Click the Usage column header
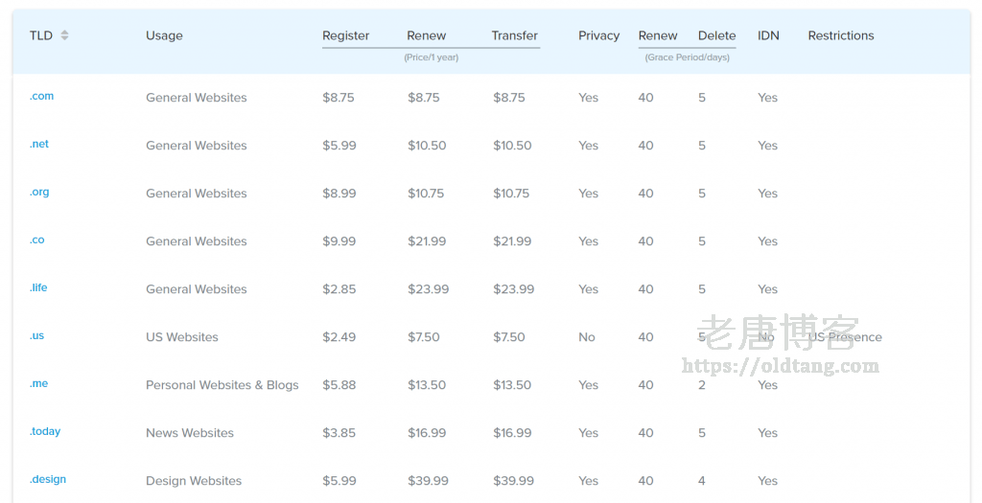 tap(164, 35)
